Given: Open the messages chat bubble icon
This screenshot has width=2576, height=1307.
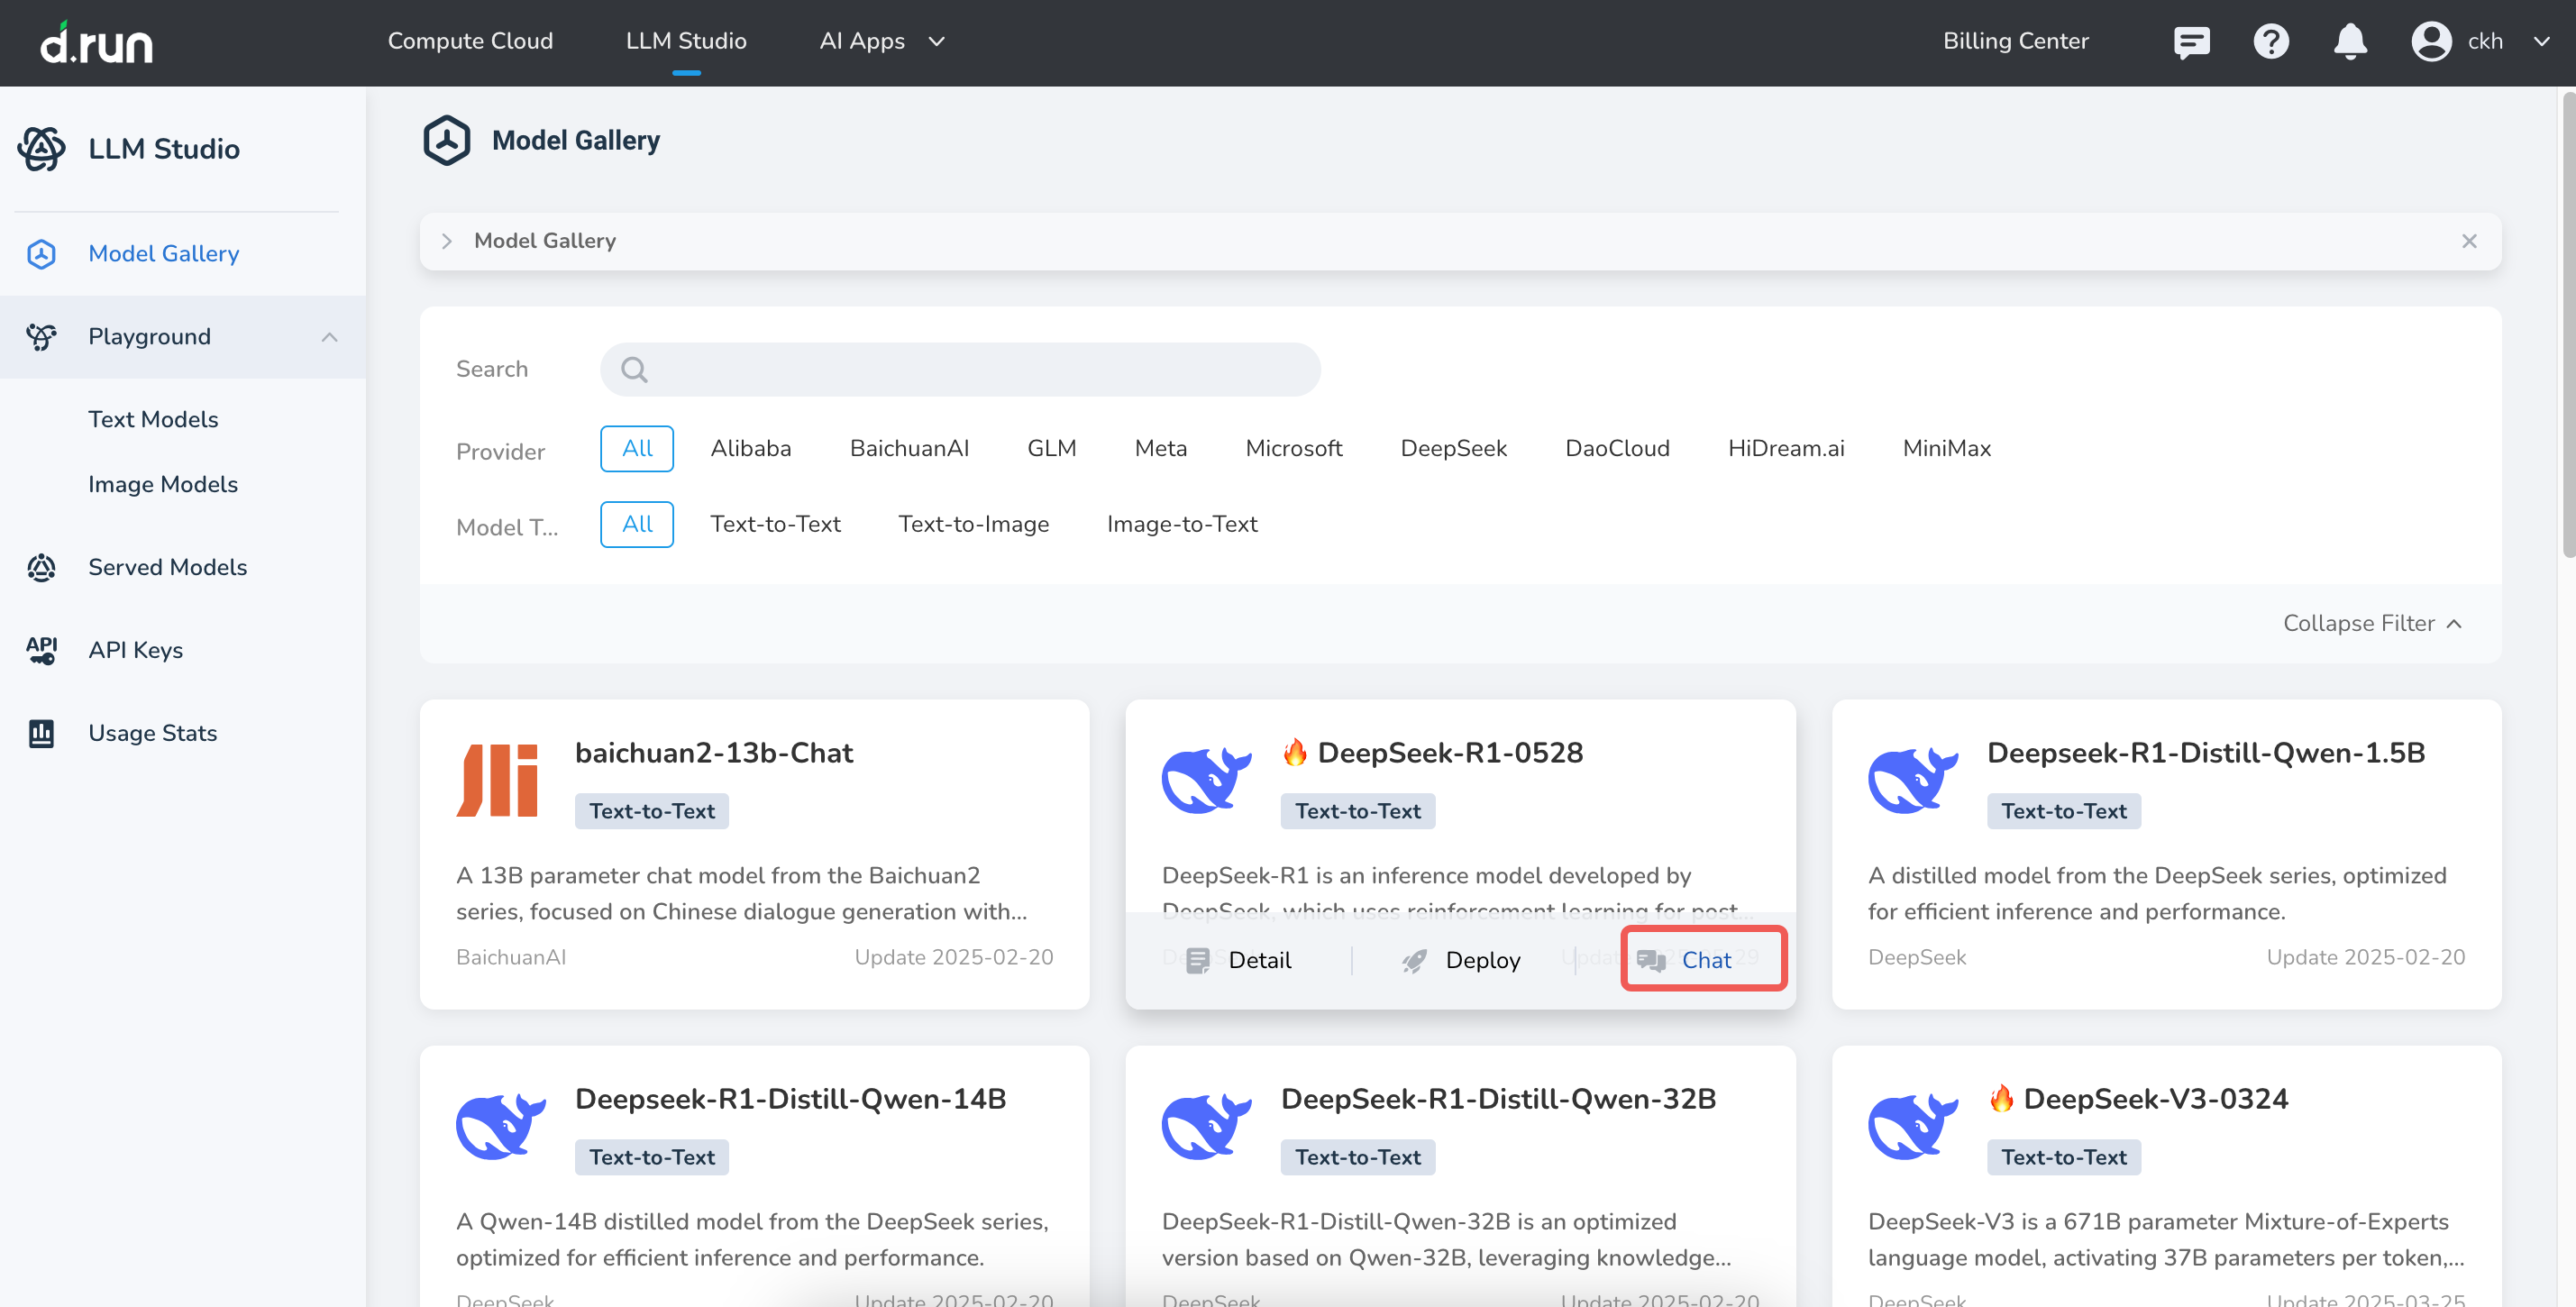Looking at the screenshot, I should pyautogui.click(x=2190, y=42).
